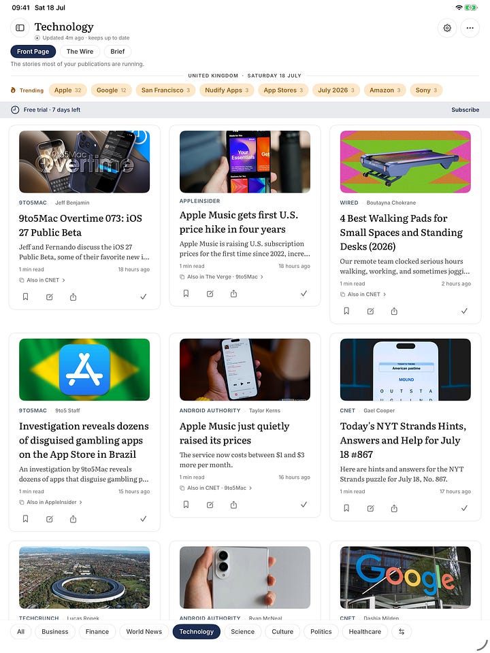The width and height of the screenshot is (490, 653).
Task: Add a note to Walking Pads article
Action: pyautogui.click(x=370, y=311)
